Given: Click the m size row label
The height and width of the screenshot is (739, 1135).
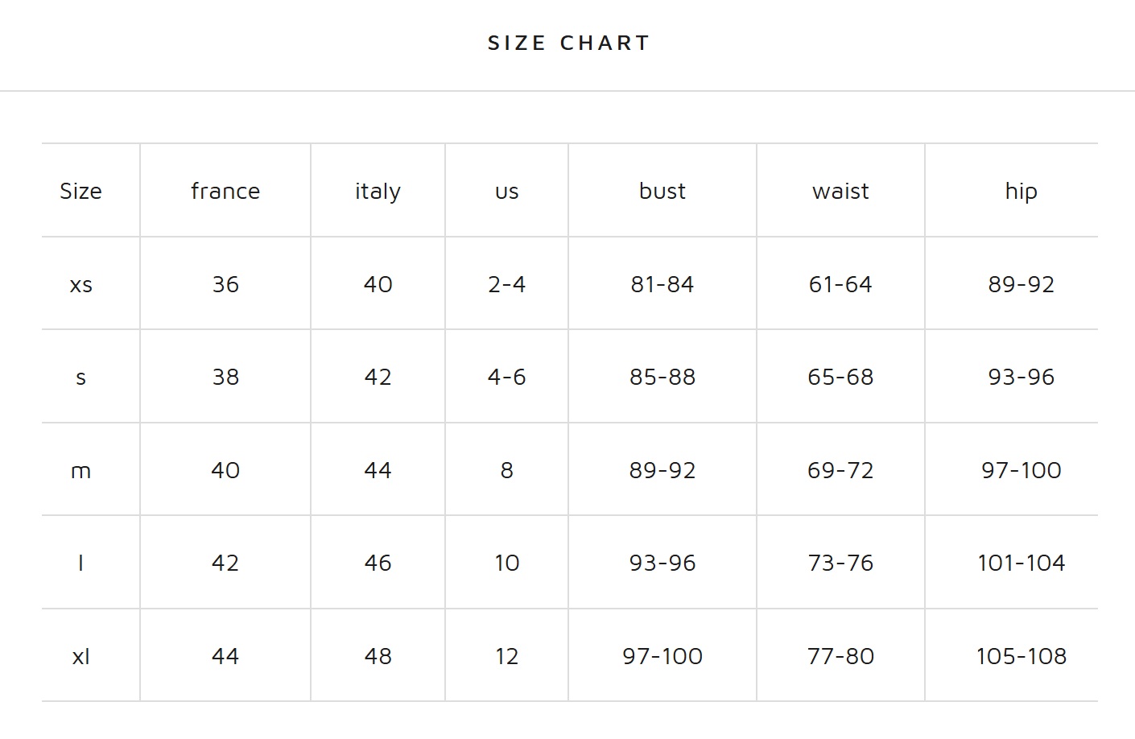Looking at the screenshot, I should click(81, 471).
